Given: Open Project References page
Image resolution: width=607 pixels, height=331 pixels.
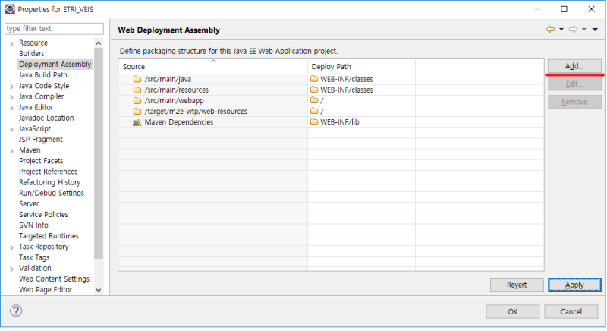Looking at the screenshot, I should click(48, 172).
